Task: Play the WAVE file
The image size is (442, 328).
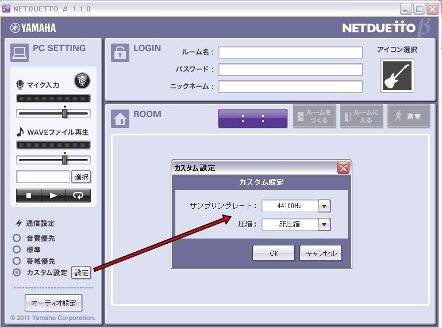Action: point(53,196)
